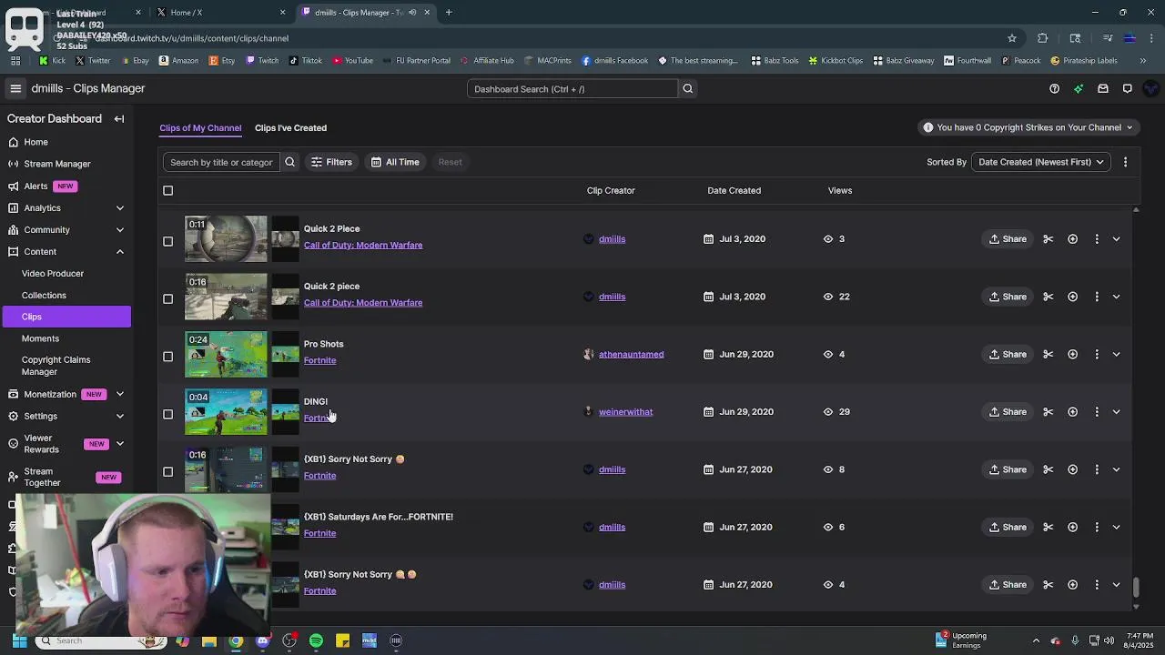Click the circular plus icon for Quick 2 Piece Jul 3 3-views row
The height and width of the screenshot is (655, 1165).
click(1072, 238)
